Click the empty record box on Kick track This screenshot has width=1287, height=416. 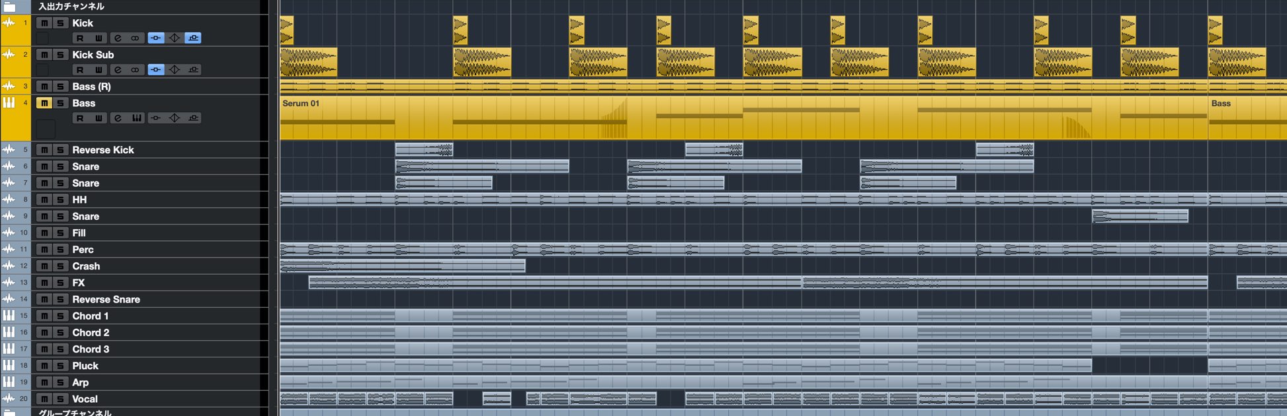(x=43, y=38)
